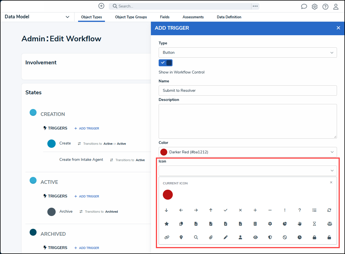Screen dimensions: 345x254
Task: Pick the star icon in the icon grid
Action: [x=166, y=224]
